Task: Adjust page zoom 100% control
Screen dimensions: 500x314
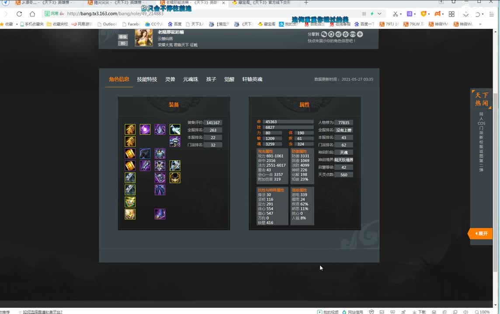Action: [482, 312]
